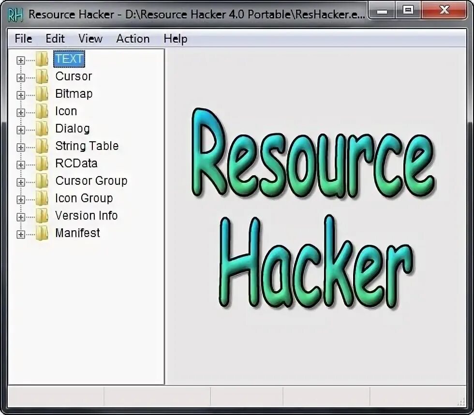Expand the TEXT tree node
Viewport: 474px width, 415px height.
pos(20,60)
